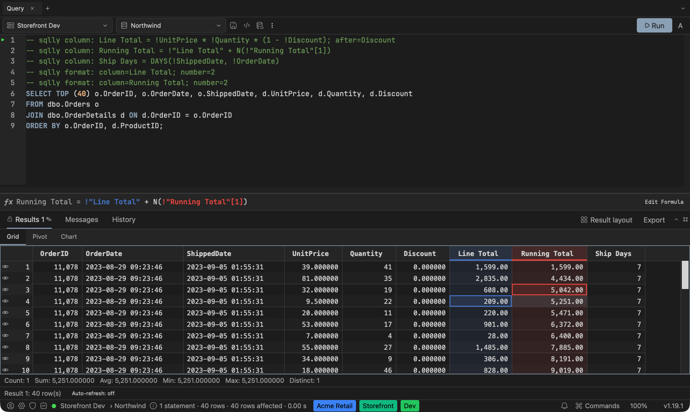Open the user account icon in status bar
This screenshot has width=690, height=412.
coord(10,406)
